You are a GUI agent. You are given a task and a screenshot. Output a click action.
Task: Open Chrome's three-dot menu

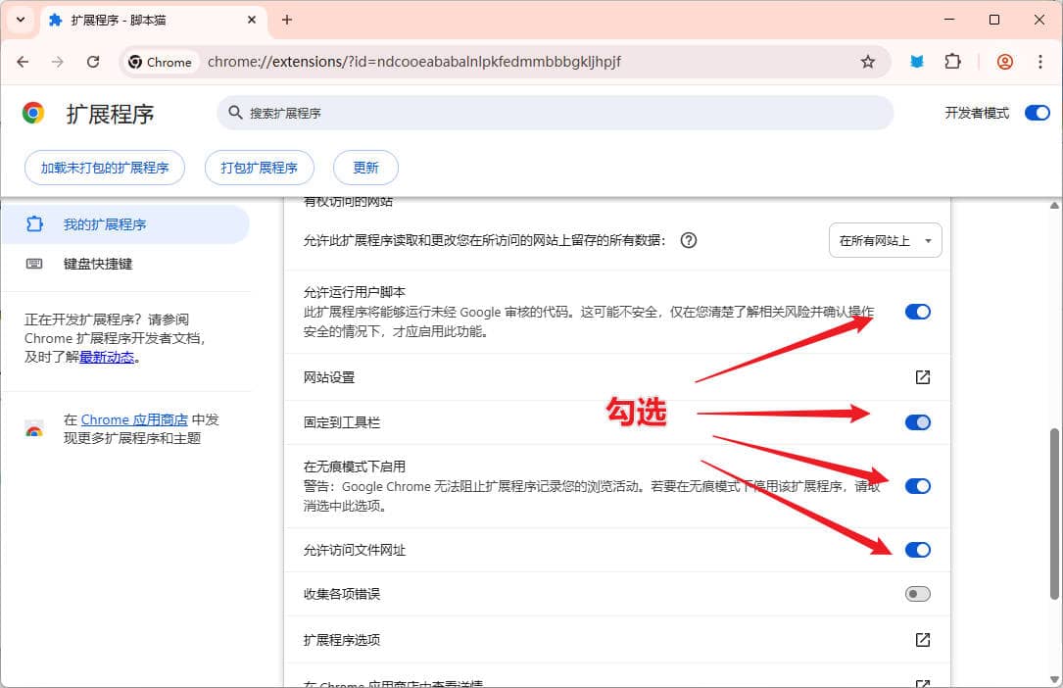(x=1039, y=62)
